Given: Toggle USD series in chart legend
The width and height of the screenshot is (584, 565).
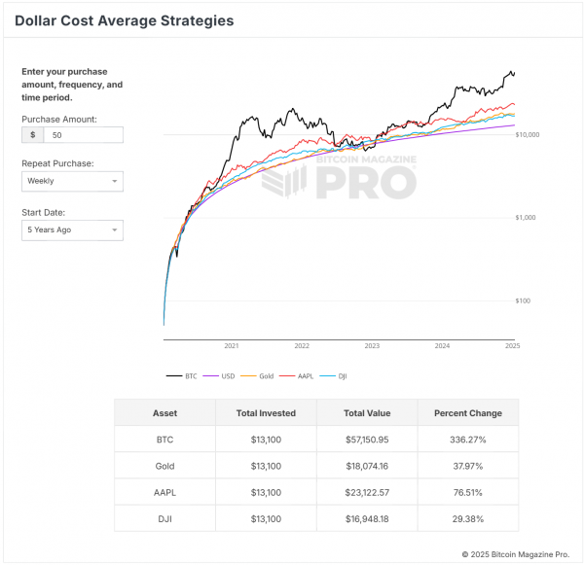Looking at the screenshot, I should [219, 376].
